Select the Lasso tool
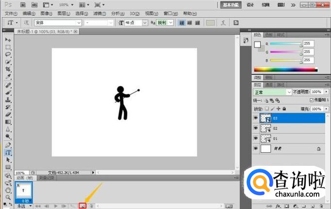Viewport: 331px width, 209px height. pos(8,55)
